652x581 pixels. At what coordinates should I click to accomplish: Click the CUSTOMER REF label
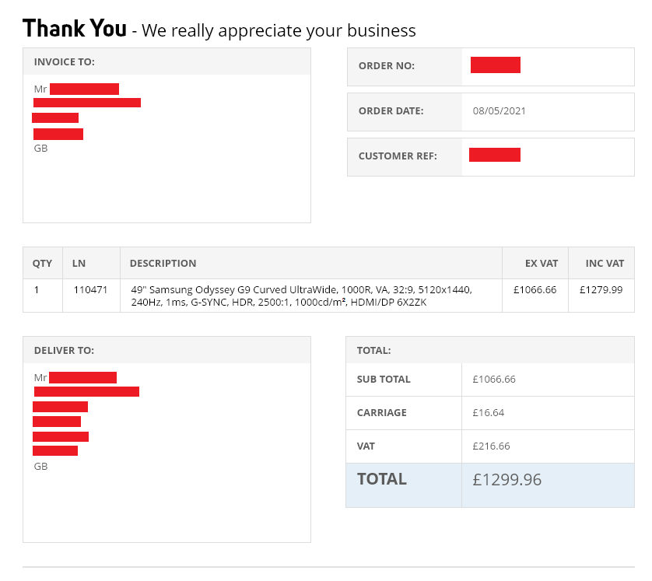pyautogui.click(x=398, y=156)
